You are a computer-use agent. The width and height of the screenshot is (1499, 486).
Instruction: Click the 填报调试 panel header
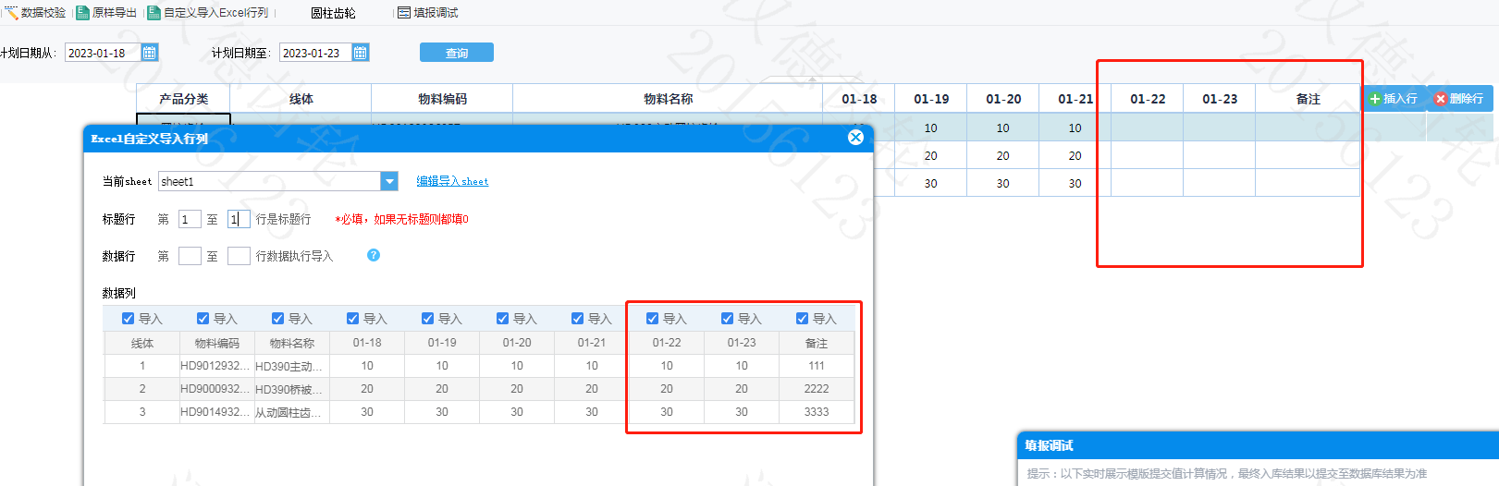point(1258,445)
